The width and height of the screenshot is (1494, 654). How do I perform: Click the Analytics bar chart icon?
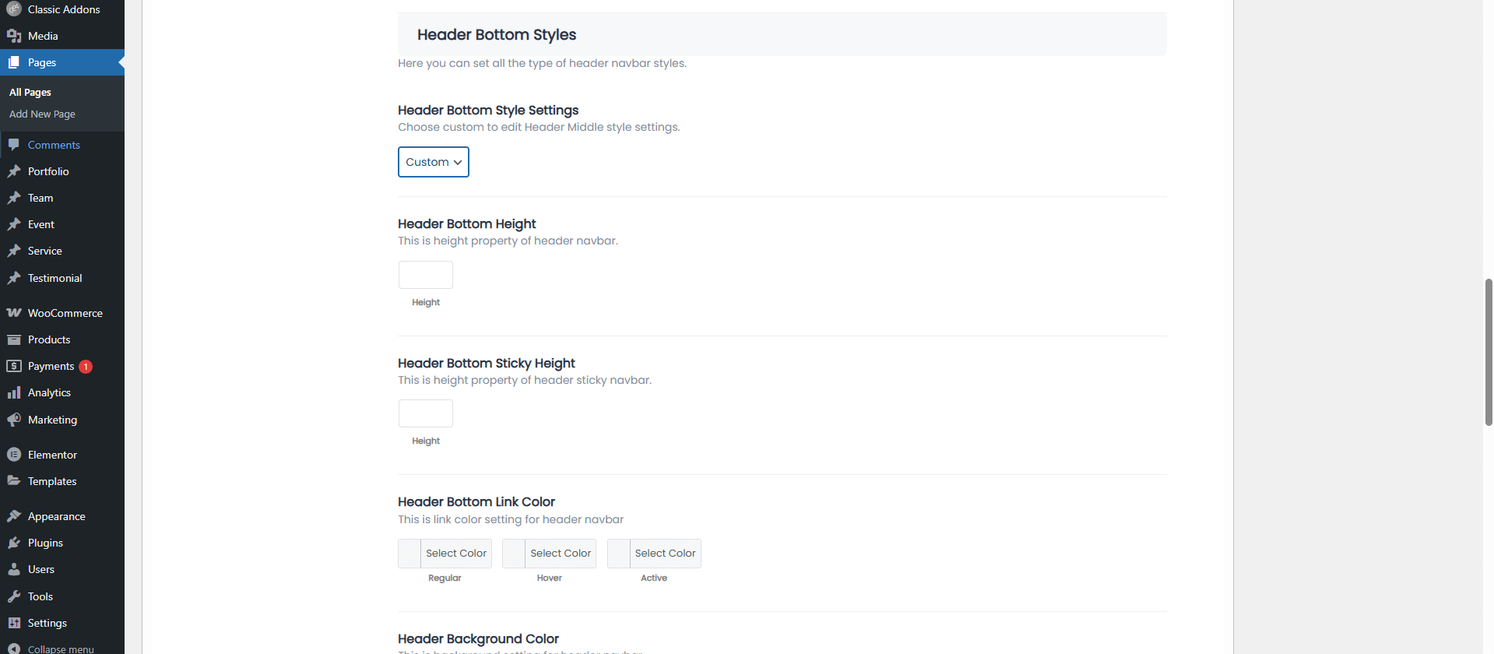point(14,393)
